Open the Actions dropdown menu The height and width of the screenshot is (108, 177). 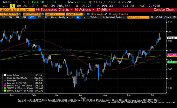(x=84, y=10)
